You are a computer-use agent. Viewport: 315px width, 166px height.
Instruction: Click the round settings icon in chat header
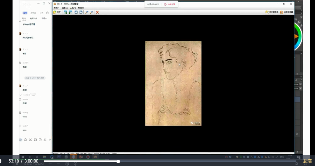click(x=47, y=13)
